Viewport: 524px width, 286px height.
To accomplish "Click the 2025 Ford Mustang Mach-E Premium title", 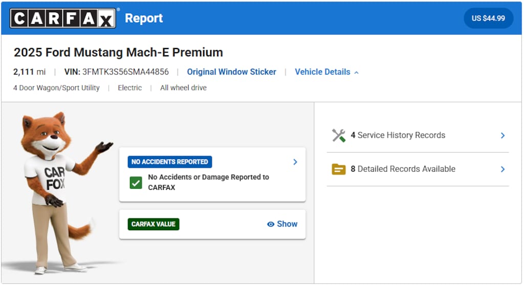I will click(118, 53).
